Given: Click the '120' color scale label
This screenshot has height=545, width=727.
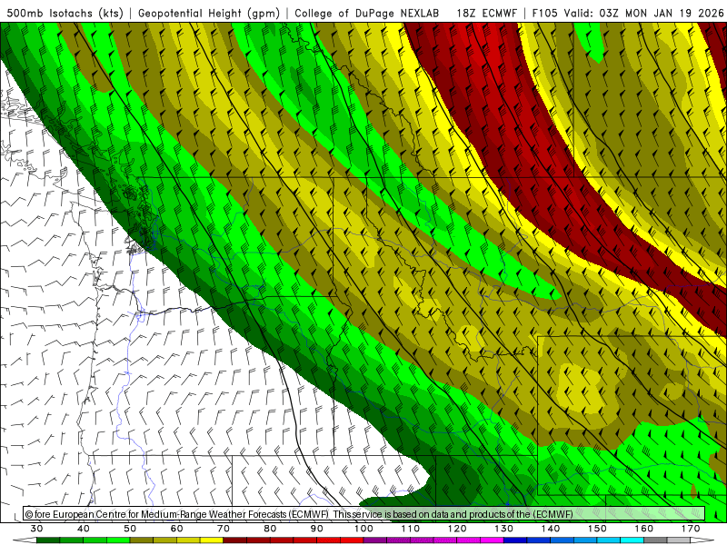Looking at the screenshot, I should point(457,529).
